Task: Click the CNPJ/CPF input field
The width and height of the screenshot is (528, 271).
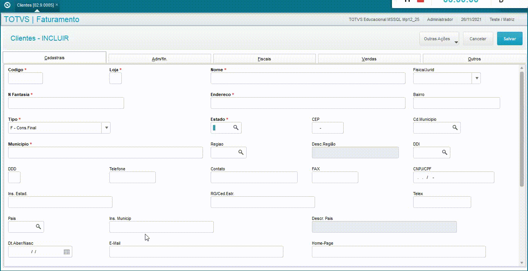Action: [x=454, y=177]
